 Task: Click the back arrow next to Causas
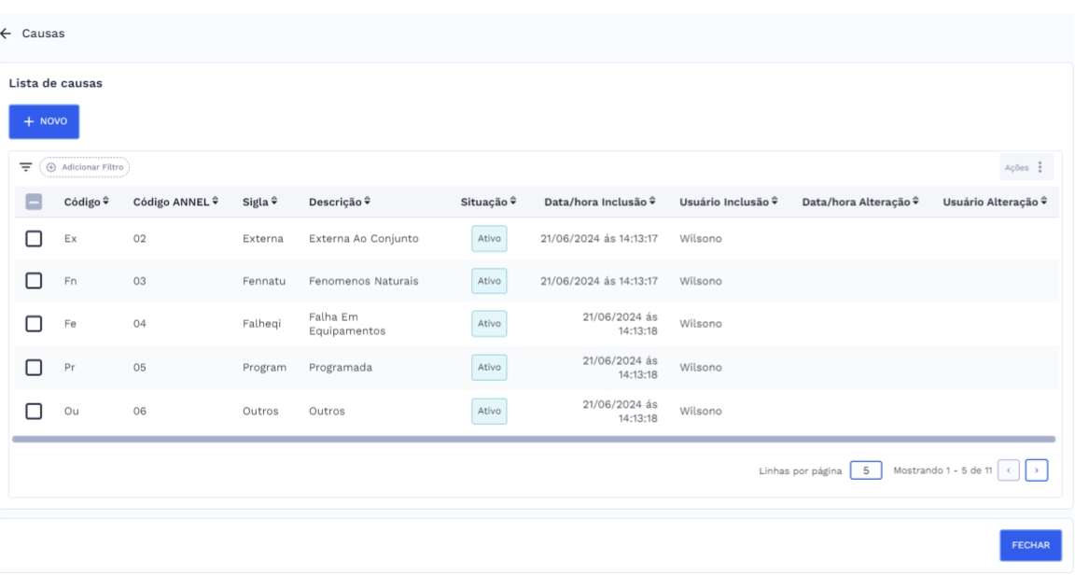click(7, 34)
